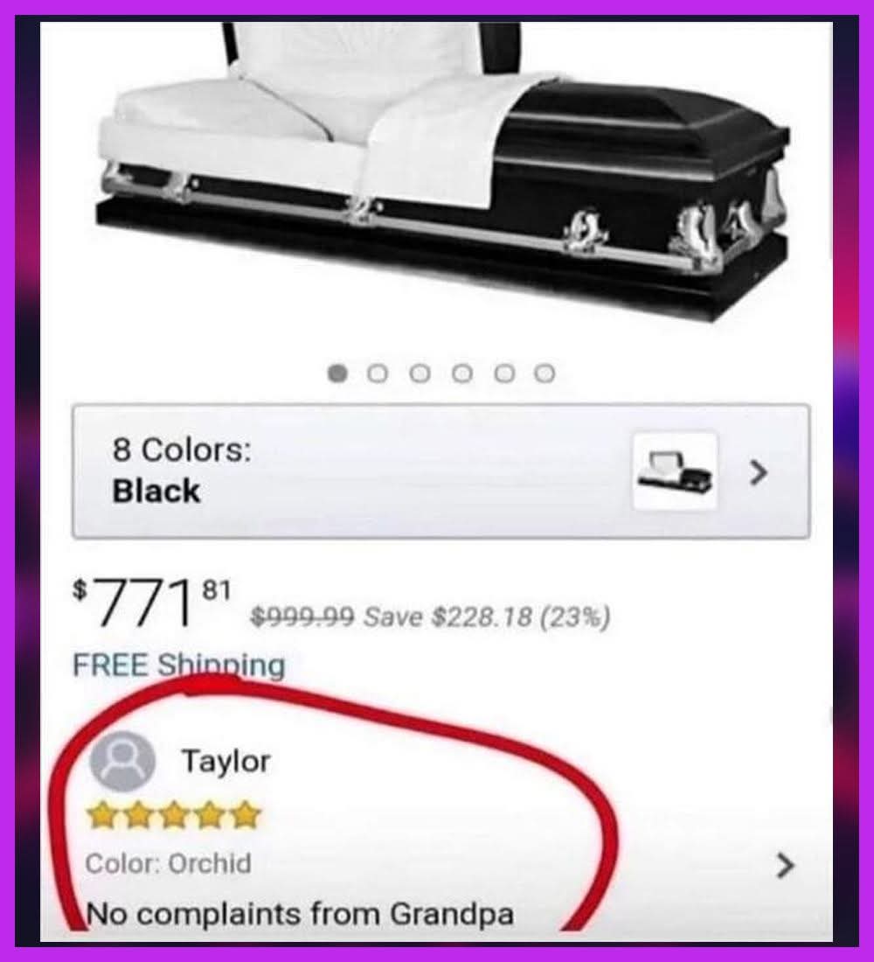Select the last image carousel dot
874x962 pixels.
(545, 373)
